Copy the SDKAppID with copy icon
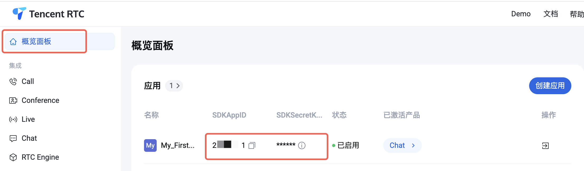Screen dimensions: 584x171 [252, 145]
